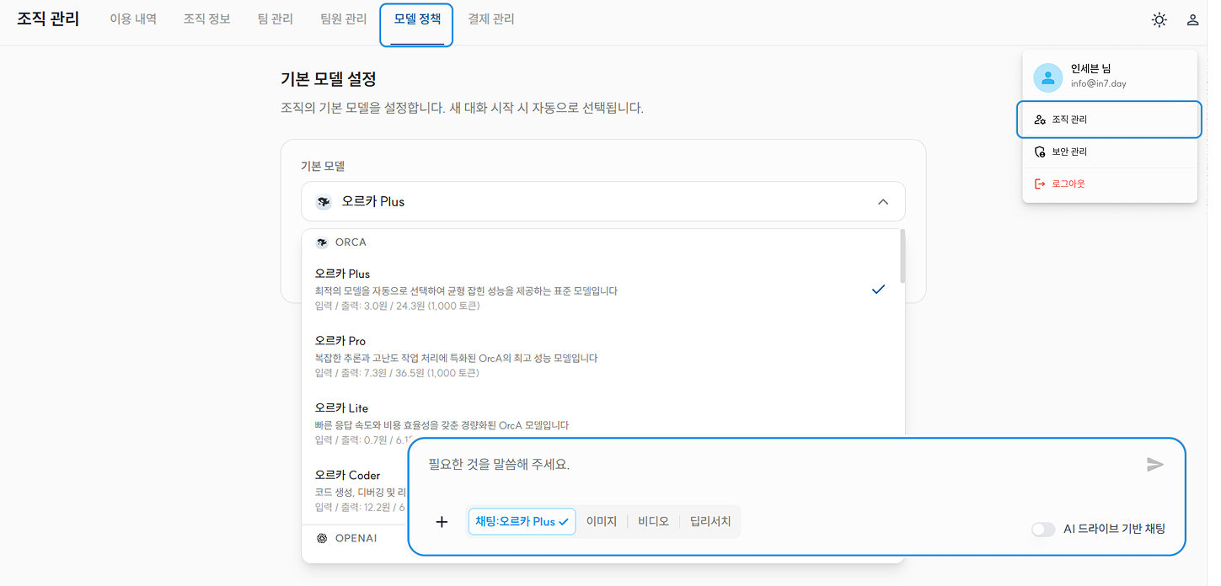Click the 보안 관리 shield icon
The height and width of the screenshot is (586, 1221).
point(1040,152)
